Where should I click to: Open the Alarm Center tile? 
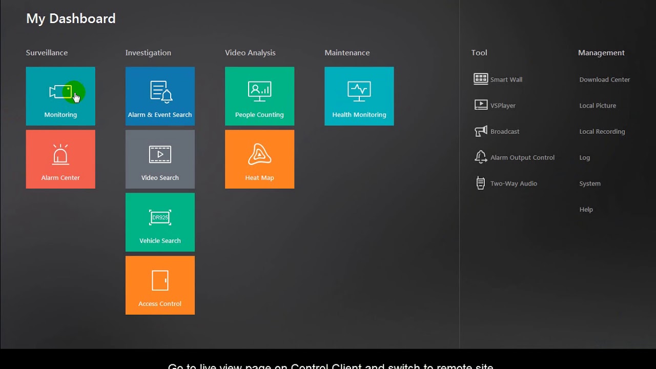tap(60, 159)
